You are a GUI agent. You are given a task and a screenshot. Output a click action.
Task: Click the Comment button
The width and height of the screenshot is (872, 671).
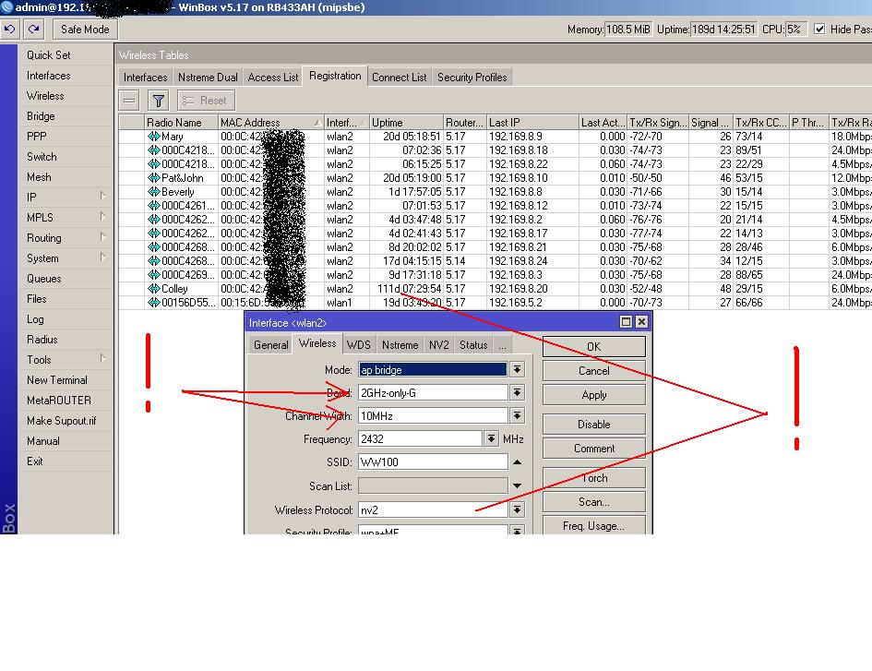click(x=594, y=448)
